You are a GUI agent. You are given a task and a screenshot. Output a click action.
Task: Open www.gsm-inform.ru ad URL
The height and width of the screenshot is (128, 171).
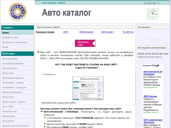click(151, 112)
